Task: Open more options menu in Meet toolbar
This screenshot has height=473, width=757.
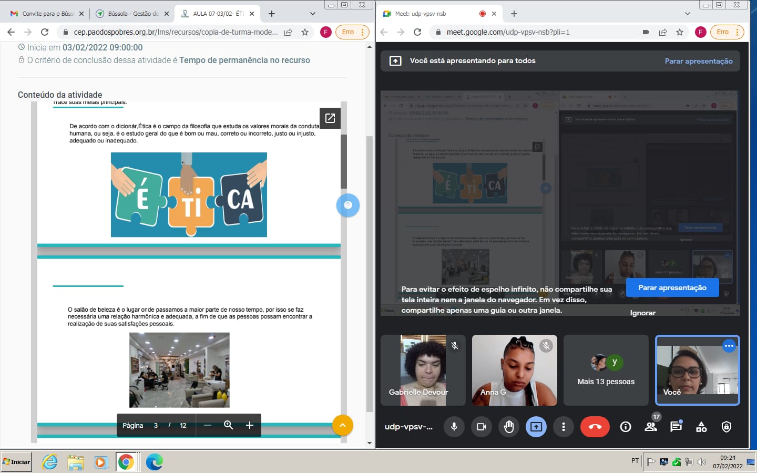Action: point(564,427)
